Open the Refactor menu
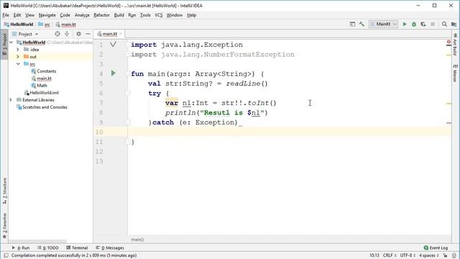Viewport: 460px width, 259px height. tap(101, 15)
